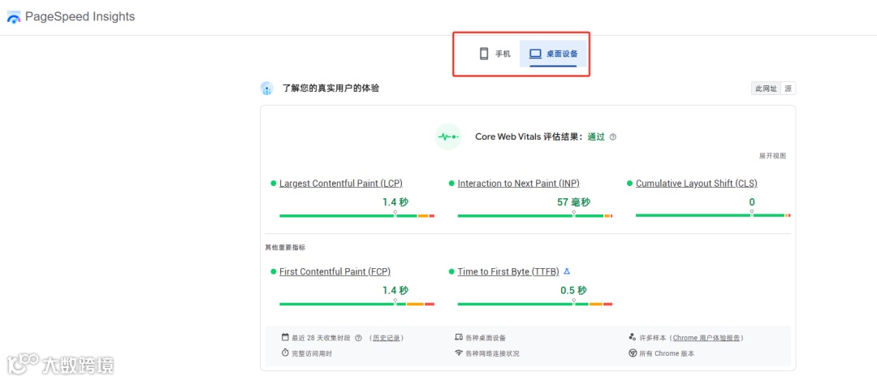Select the 源 toggle button
This screenshot has height=381, width=877.
click(x=788, y=89)
